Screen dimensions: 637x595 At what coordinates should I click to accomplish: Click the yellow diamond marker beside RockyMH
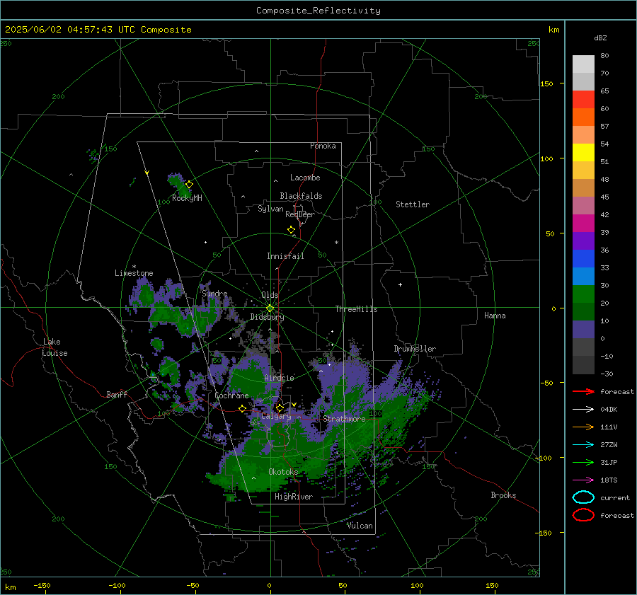click(189, 185)
